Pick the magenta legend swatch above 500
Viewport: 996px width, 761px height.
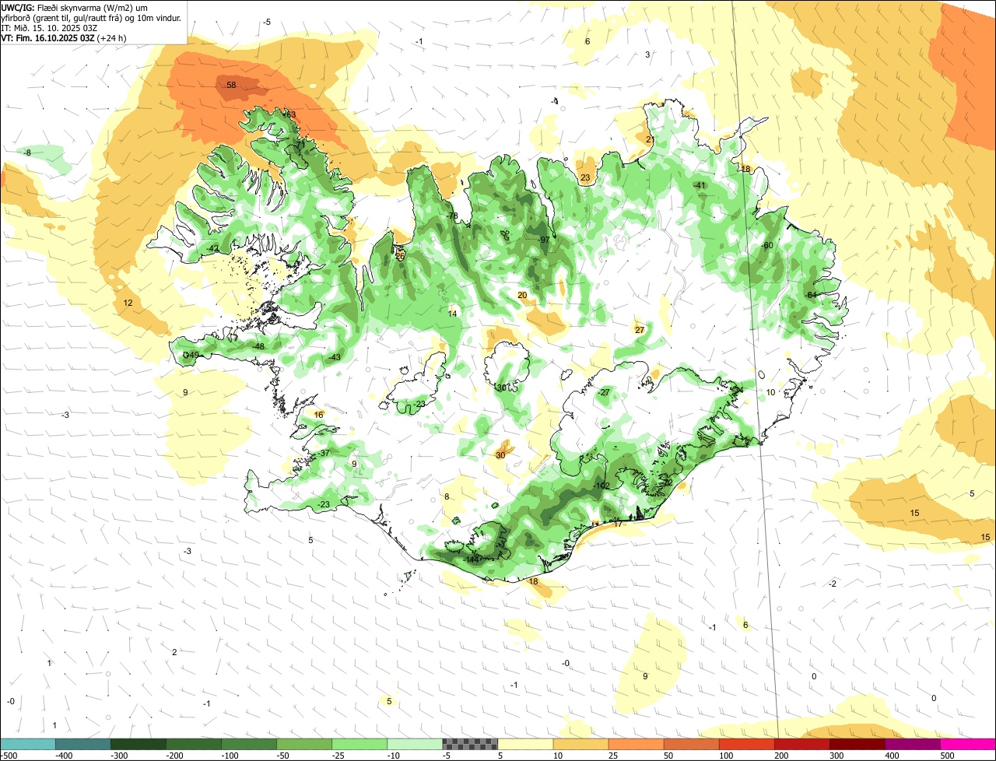[x=969, y=745]
